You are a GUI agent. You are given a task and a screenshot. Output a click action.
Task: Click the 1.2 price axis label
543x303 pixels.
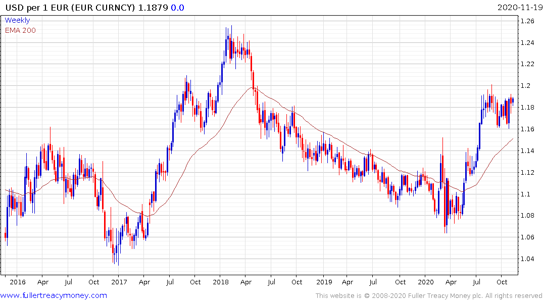click(x=525, y=86)
